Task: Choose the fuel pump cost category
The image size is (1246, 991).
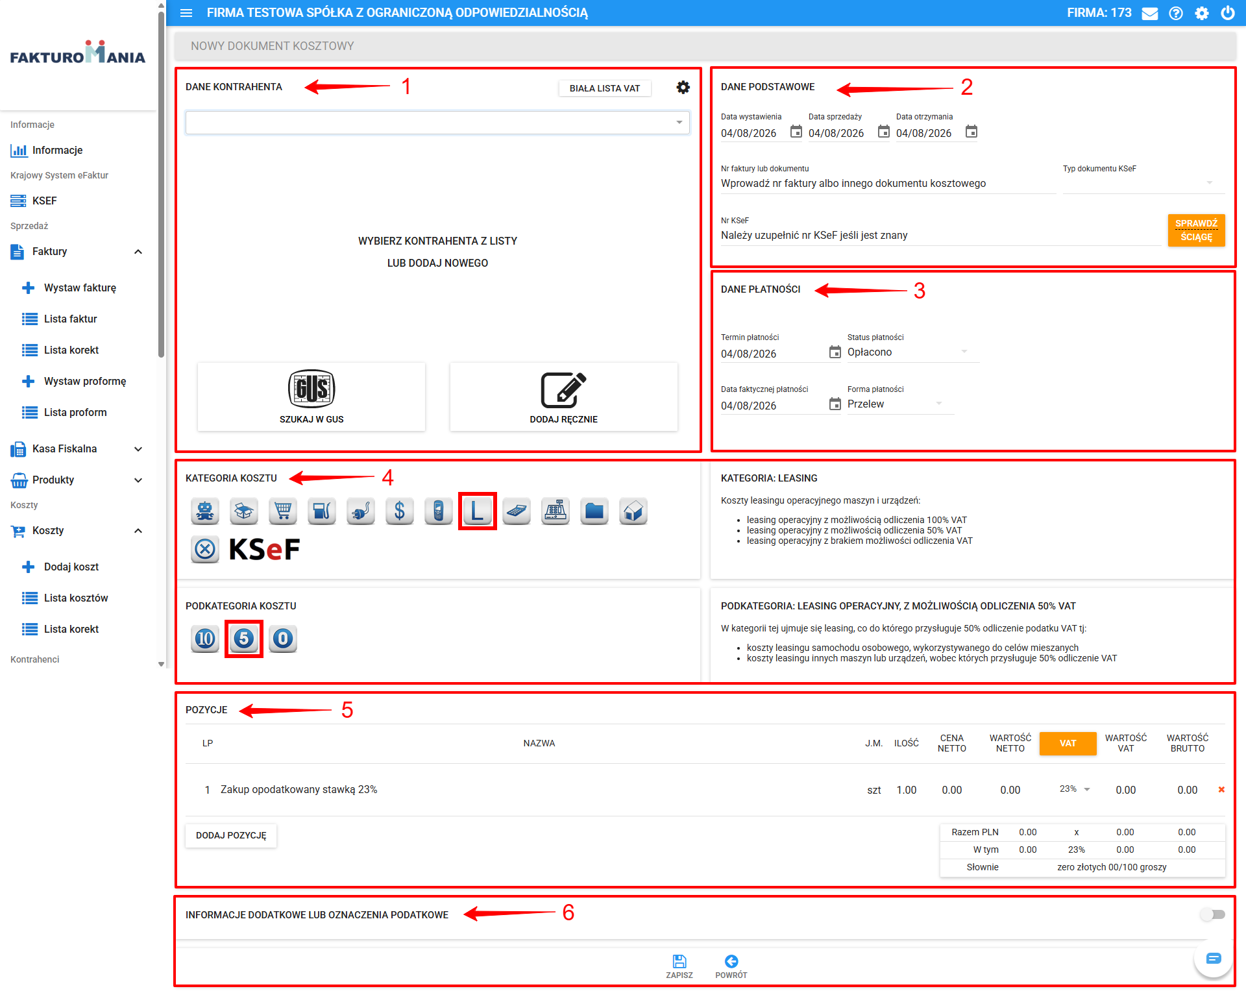Action: click(322, 511)
